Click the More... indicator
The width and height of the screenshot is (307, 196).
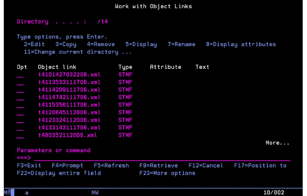277,143
